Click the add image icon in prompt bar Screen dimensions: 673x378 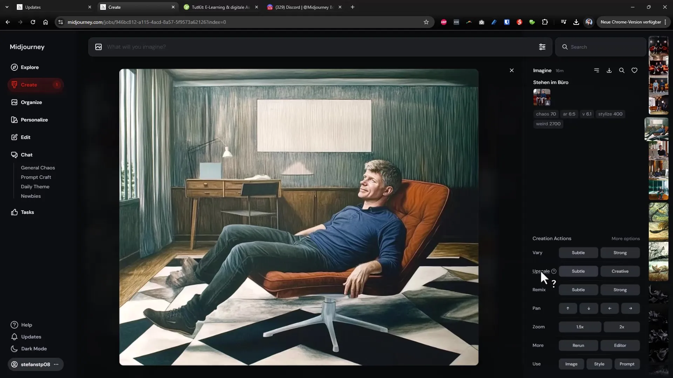click(x=98, y=47)
